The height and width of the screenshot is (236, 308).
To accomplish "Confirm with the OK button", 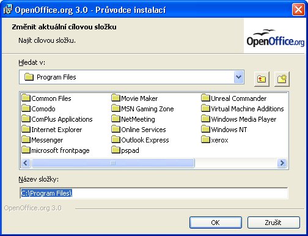I will click(216, 223).
